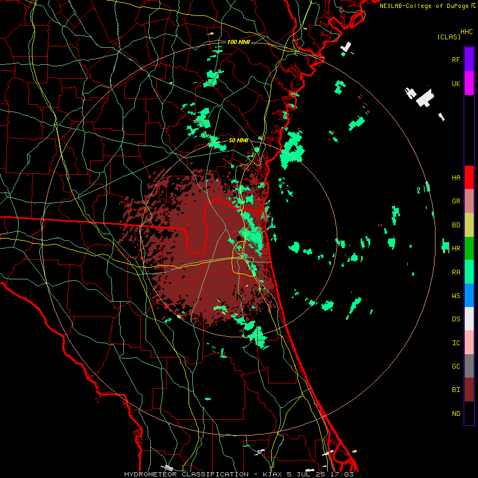Click the 'HA' legend label
The image size is (478, 478).
[456, 177]
